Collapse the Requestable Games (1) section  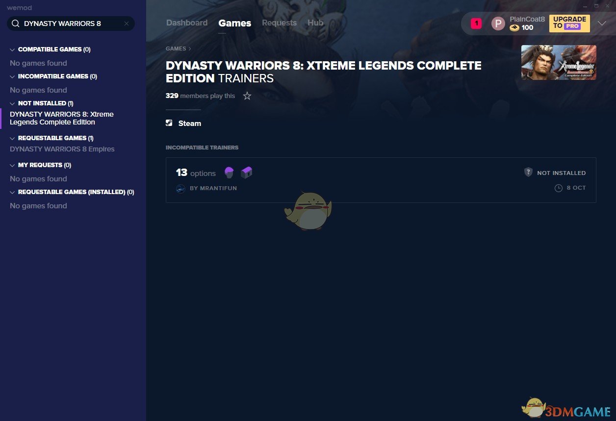[x=12, y=138]
